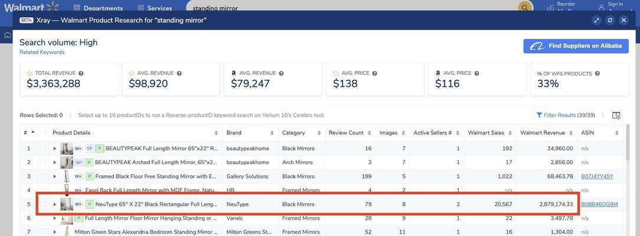Tick checkbox for row 5 NeuType mirror
The image size is (640, 236).
[43, 204]
